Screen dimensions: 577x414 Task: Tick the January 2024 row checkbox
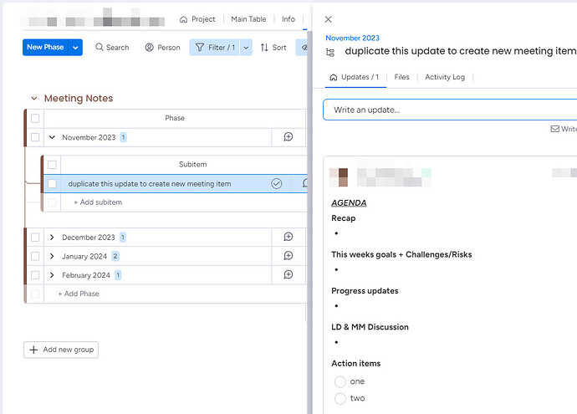click(35, 256)
